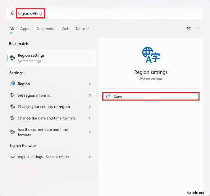
Task: Expand Change your country or region chevron
Action: 90,107
